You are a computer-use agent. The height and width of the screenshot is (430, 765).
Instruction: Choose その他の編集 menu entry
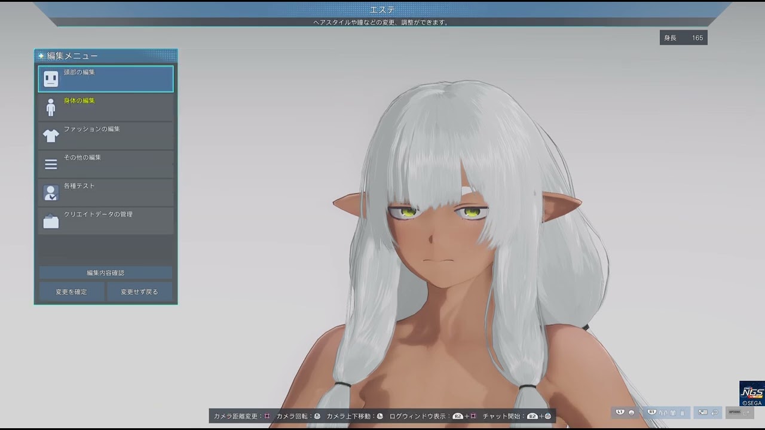(106, 164)
